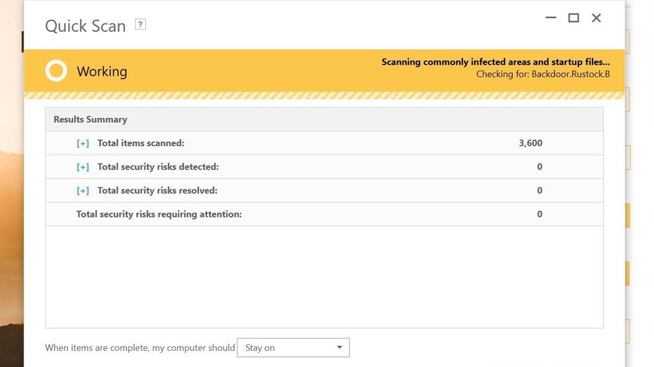This screenshot has width=654, height=367.
Task: Expand Total items scanned details
Action: coord(83,143)
